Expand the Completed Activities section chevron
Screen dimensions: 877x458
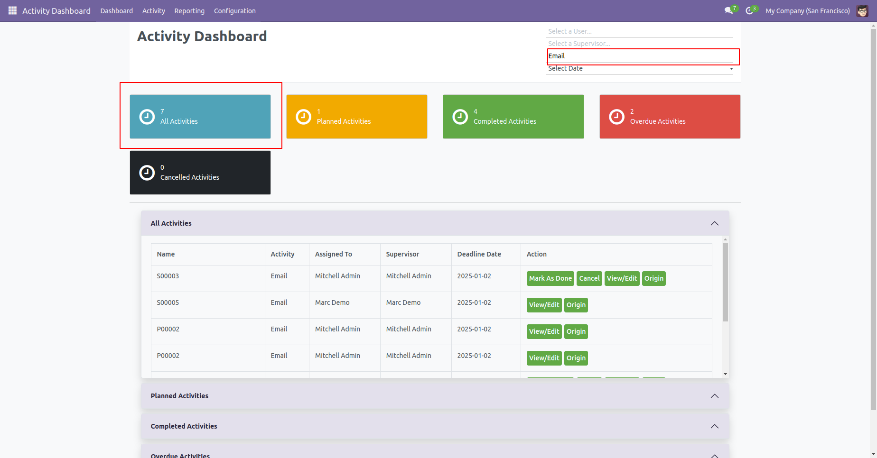[714, 426]
